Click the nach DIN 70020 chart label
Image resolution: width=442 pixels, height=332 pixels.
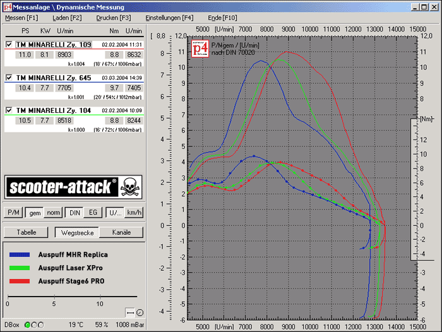point(233,52)
